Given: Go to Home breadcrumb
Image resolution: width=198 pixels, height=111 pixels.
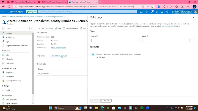Looking at the screenshot, I should tap(5, 17).
